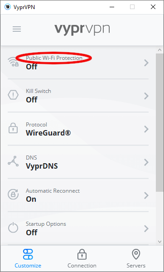Open Automatic Reconnect chevron arrow
The width and height of the screenshot is (164, 272).
pyautogui.click(x=146, y=195)
